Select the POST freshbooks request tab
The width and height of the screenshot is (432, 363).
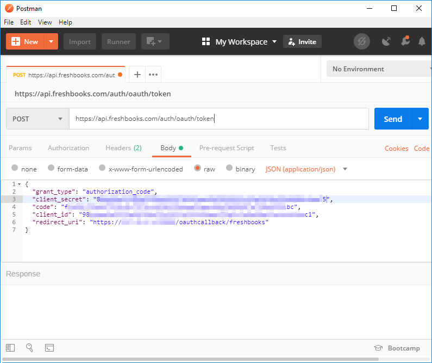pyautogui.click(x=66, y=75)
